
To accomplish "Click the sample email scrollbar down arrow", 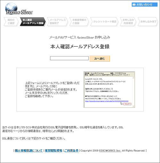I will click(x=133, y=106).
